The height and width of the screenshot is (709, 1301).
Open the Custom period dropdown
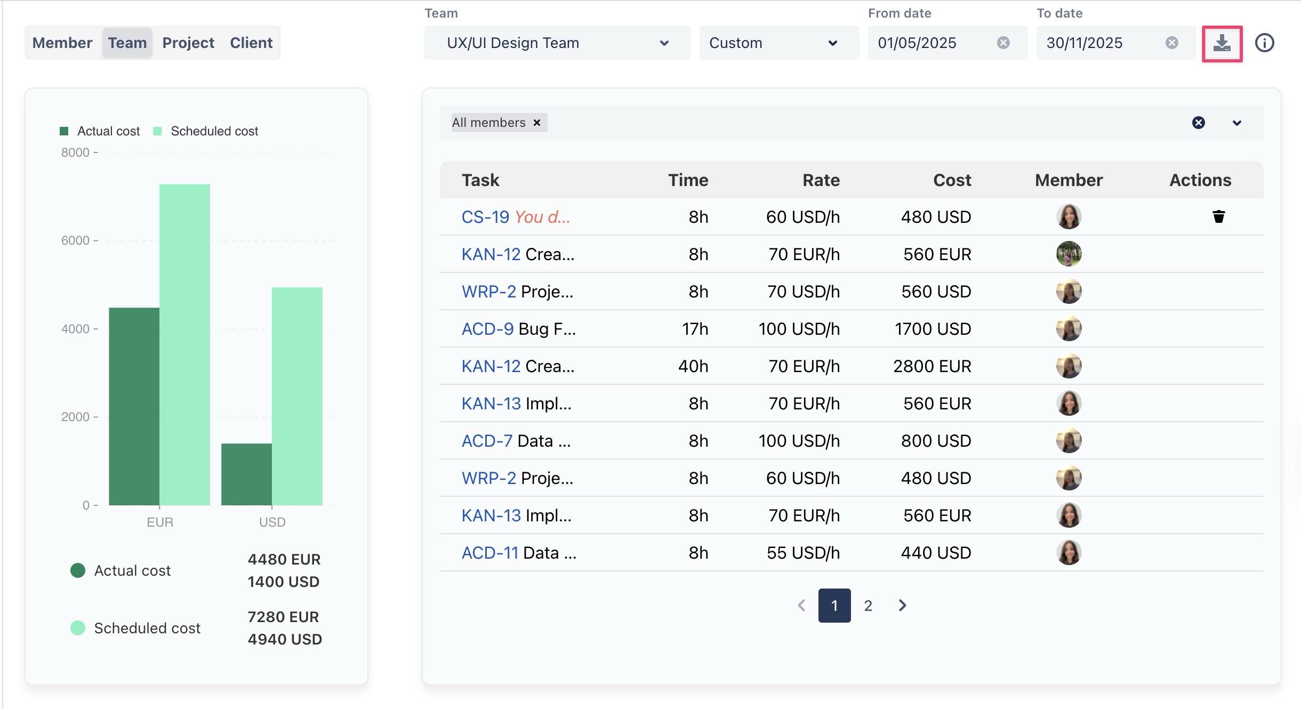click(x=778, y=43)
